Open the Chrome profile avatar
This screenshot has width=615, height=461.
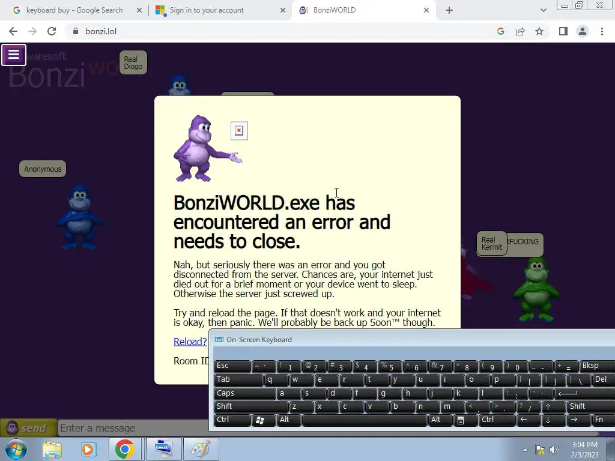583,31
